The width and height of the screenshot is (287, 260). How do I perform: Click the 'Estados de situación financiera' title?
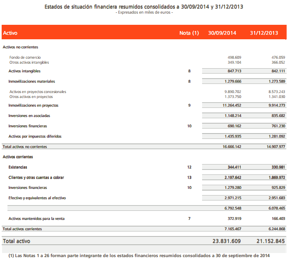[143, 7]
